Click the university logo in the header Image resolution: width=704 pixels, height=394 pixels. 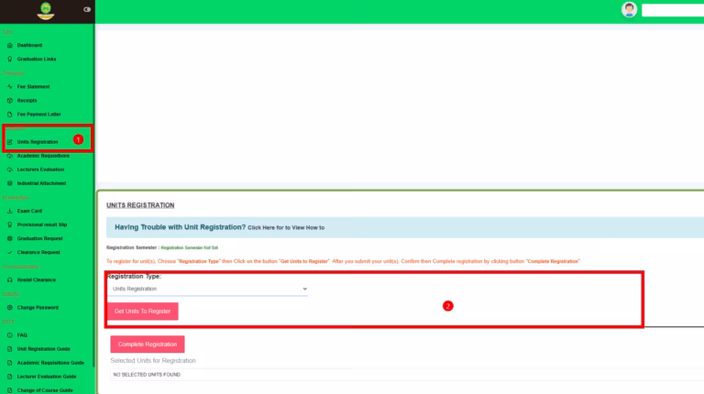45,11
